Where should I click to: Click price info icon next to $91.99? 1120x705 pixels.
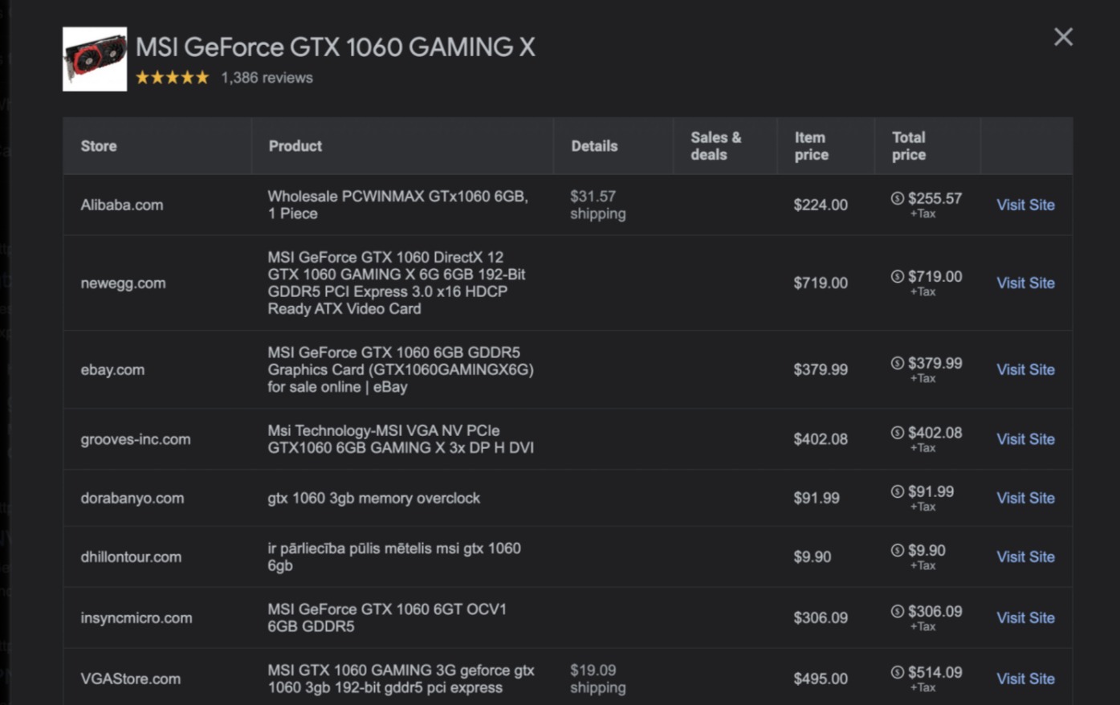tap(898, 491)
